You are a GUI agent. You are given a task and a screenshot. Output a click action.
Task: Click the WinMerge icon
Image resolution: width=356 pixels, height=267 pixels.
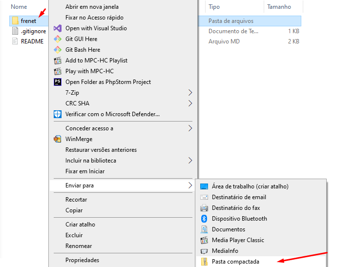[57, 139]
